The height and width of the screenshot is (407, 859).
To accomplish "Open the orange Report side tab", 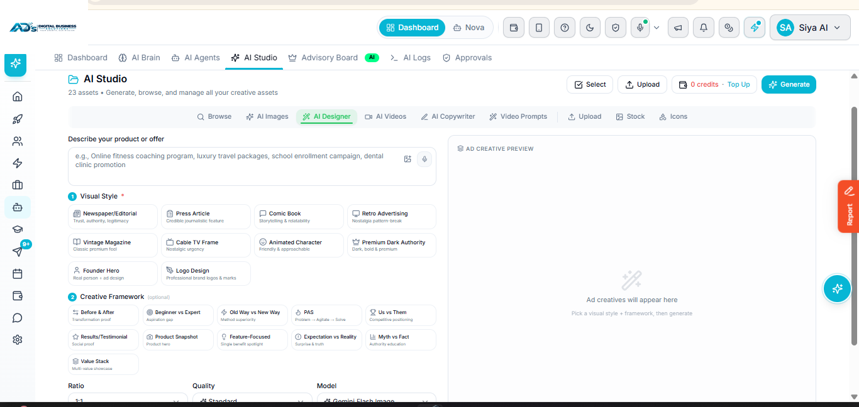I will [x=849, y=207].
